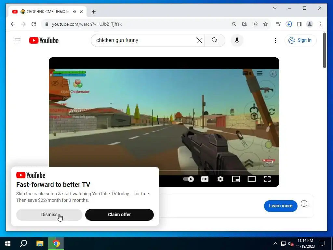Open the ad info icon beside Learn more
This screenshot has height=250, width=333.
(304, 204)
